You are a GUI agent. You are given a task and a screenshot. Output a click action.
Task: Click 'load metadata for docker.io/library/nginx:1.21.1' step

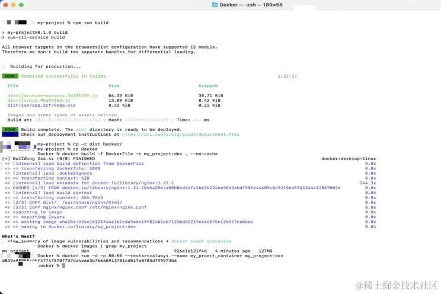coord(94,183)
